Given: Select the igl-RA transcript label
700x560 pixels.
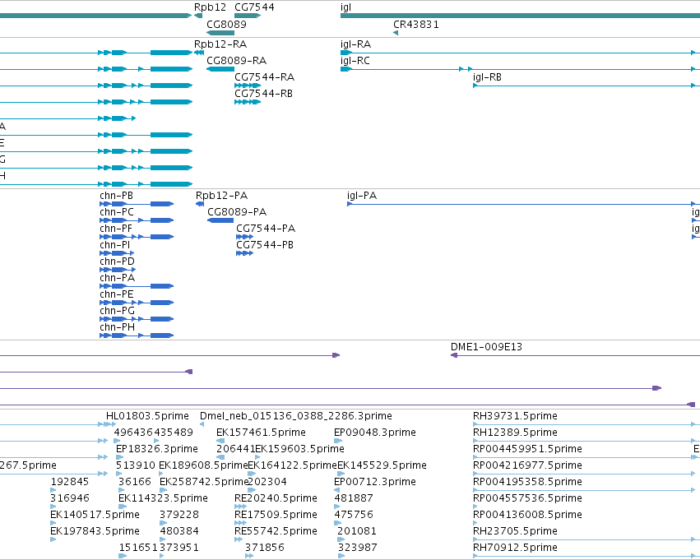Looking at the screenshot, I should tap(356, 44).
